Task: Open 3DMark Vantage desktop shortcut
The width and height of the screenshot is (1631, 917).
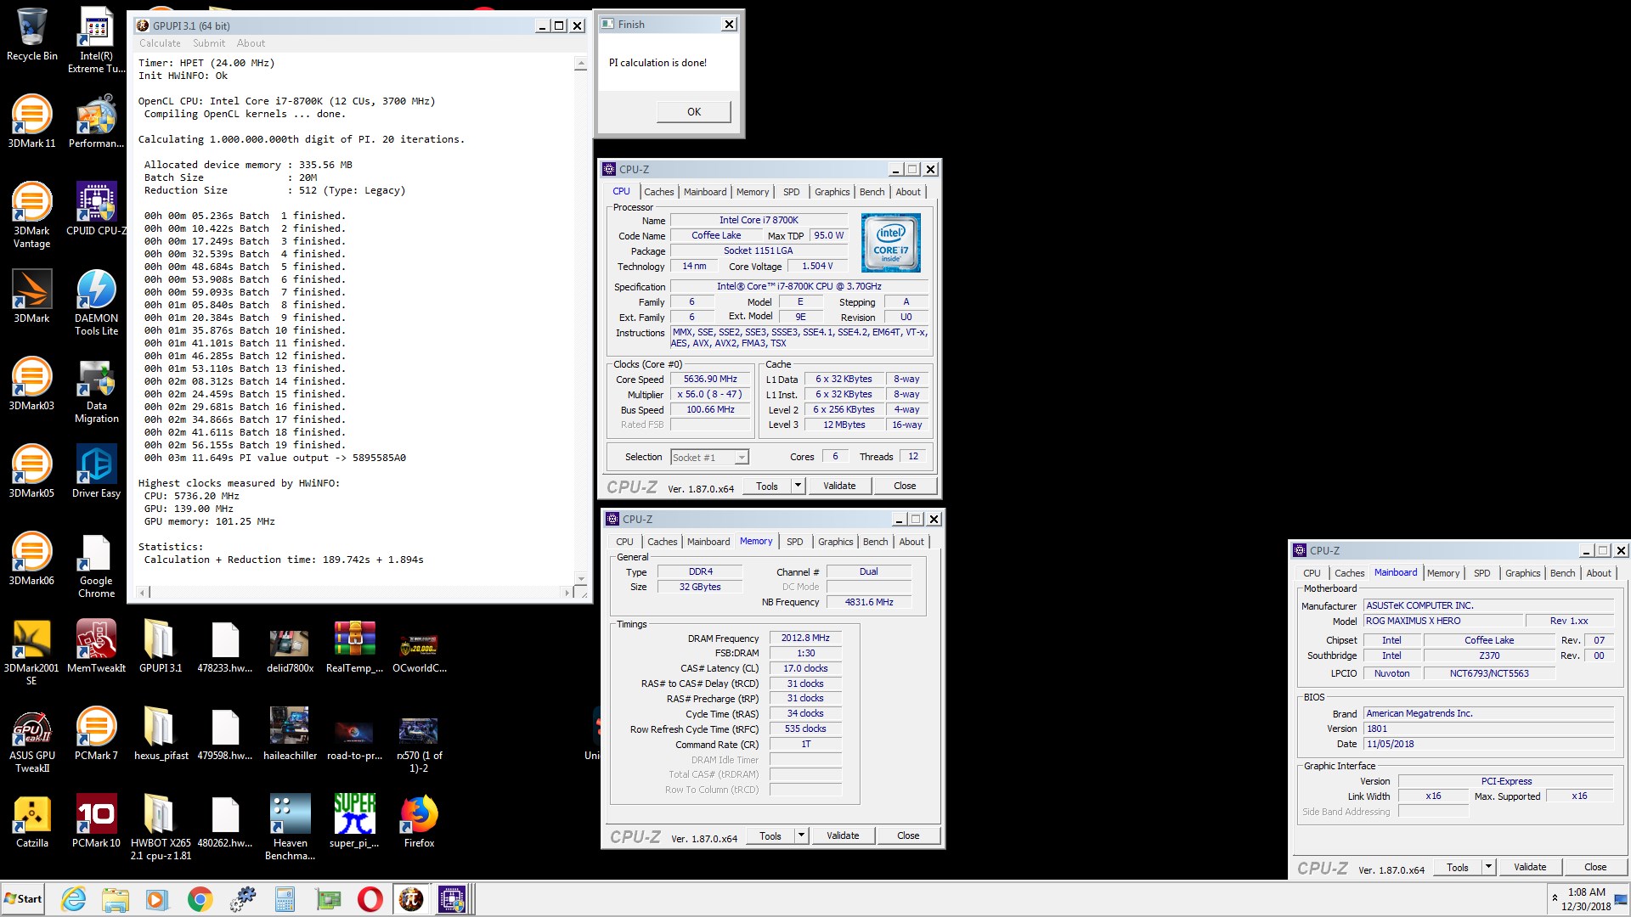Action: (x=31, y=215)
